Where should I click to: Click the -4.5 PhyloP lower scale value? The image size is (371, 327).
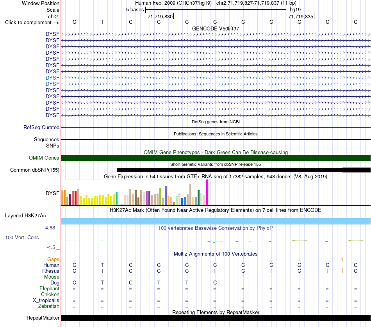51,247
